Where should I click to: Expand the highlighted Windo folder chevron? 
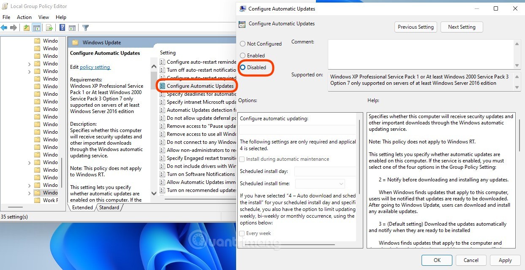click(29, 193)
